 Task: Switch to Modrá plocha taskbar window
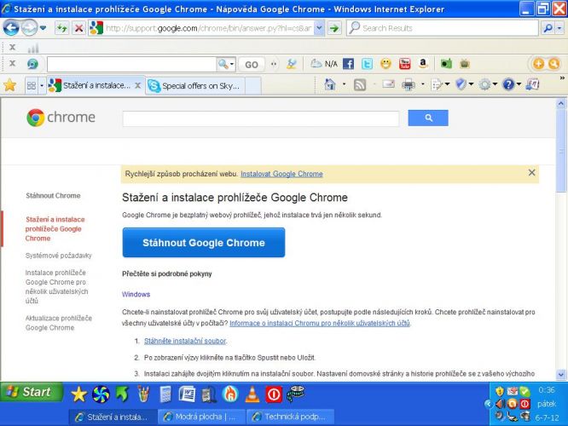point(202,417)
